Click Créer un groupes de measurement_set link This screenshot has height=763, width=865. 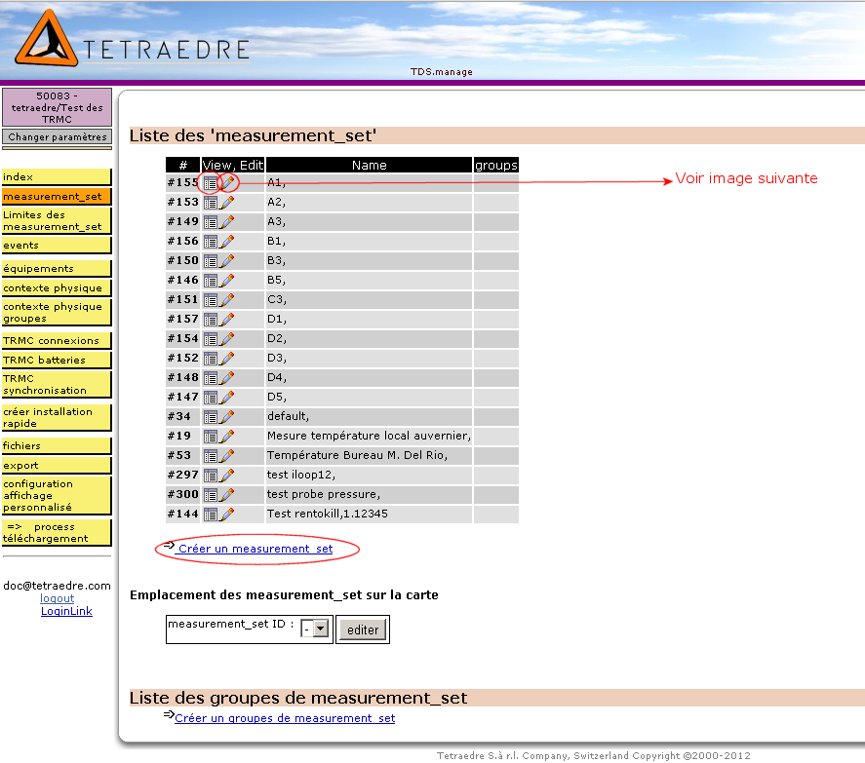click(284, 718)
